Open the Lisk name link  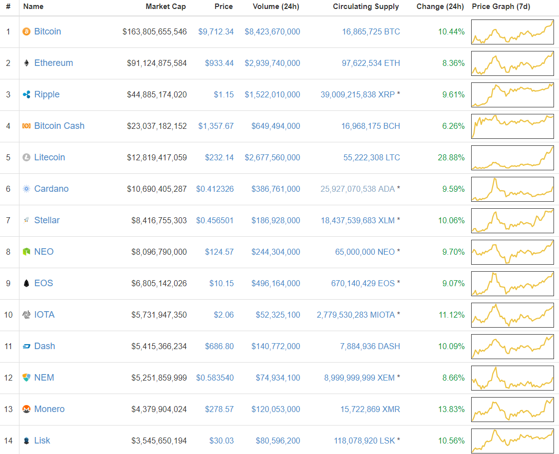point(42,441)
